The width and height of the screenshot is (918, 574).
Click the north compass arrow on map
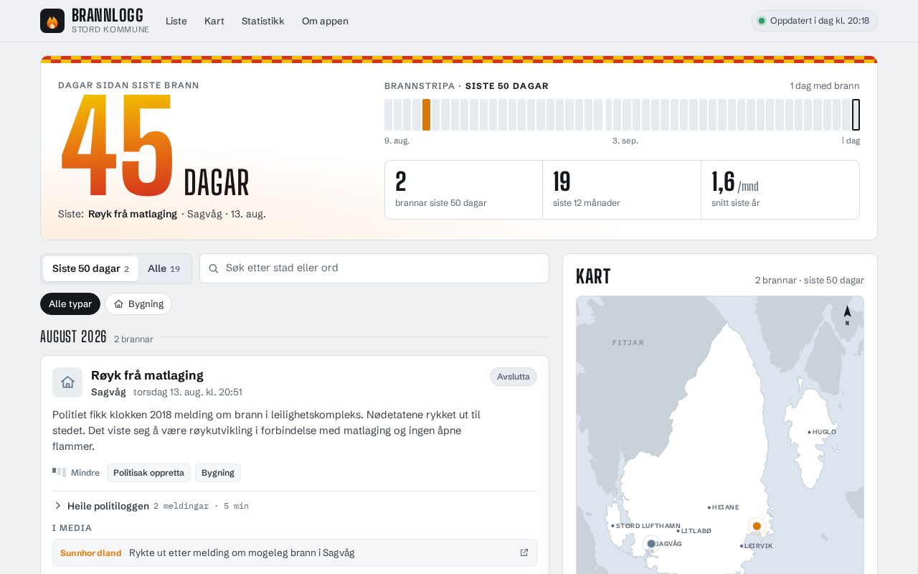[847, 315]
